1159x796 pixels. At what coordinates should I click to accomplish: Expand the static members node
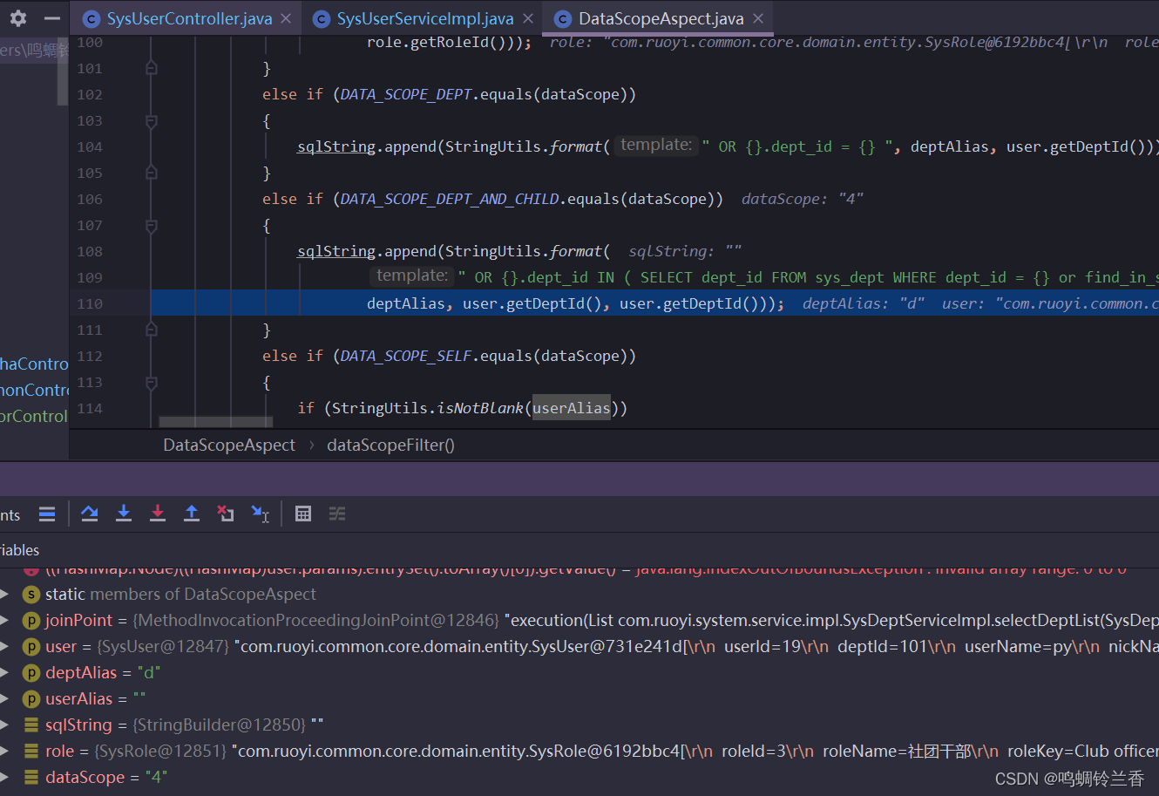(5, 594)
